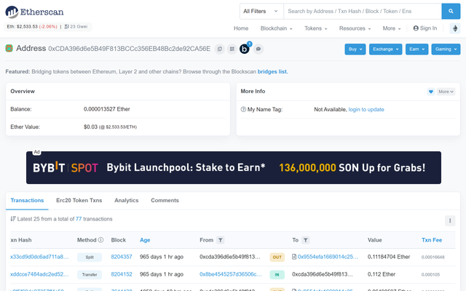Click the Etherscan logo
Viewport: 466px width, 291px height.
34,12
